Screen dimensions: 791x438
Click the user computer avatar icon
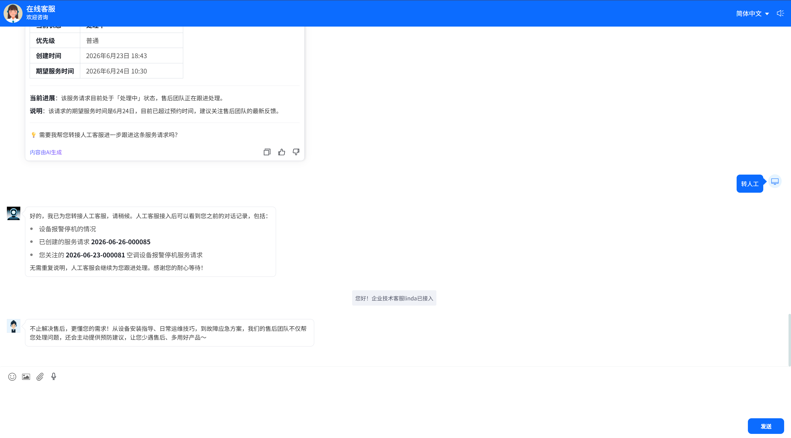tap(775, 181)
